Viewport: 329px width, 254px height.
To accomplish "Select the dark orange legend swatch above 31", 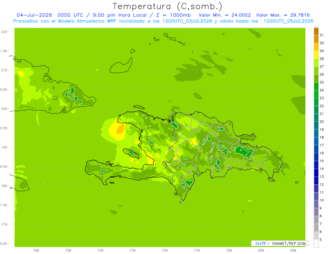I will (x=316, y=31).
